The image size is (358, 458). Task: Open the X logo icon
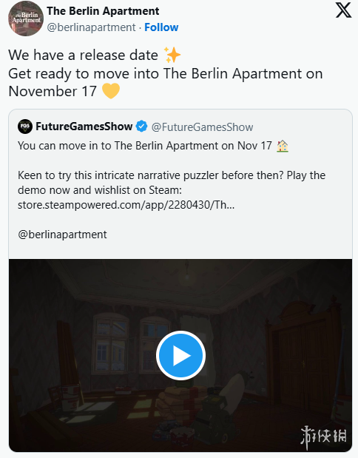[343, 11]
